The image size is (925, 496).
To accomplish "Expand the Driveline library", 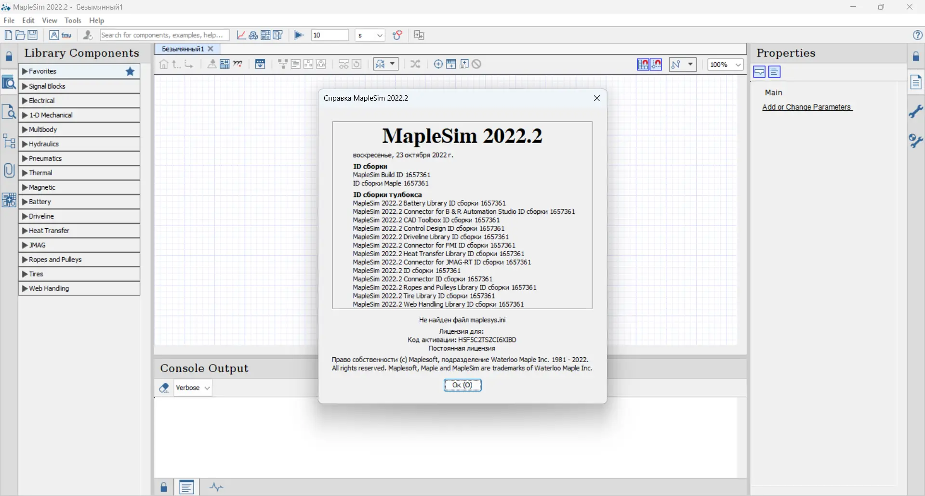I will pos(79,216).
